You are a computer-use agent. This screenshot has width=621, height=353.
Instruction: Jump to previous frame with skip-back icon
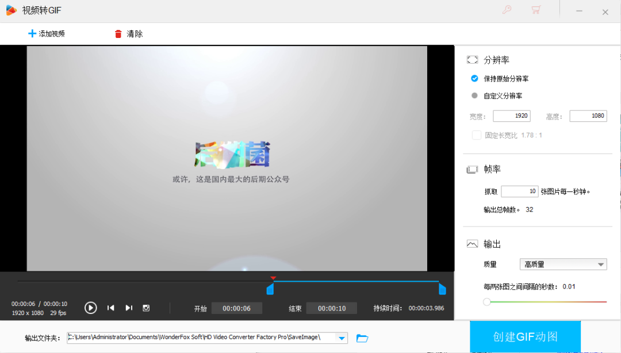pyautogui.click(x=111, y=308)
